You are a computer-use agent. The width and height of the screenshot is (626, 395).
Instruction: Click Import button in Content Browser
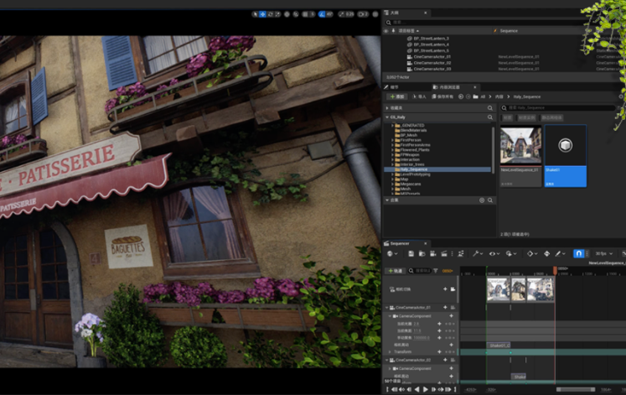pyautogui.click(x=419, y=96)
